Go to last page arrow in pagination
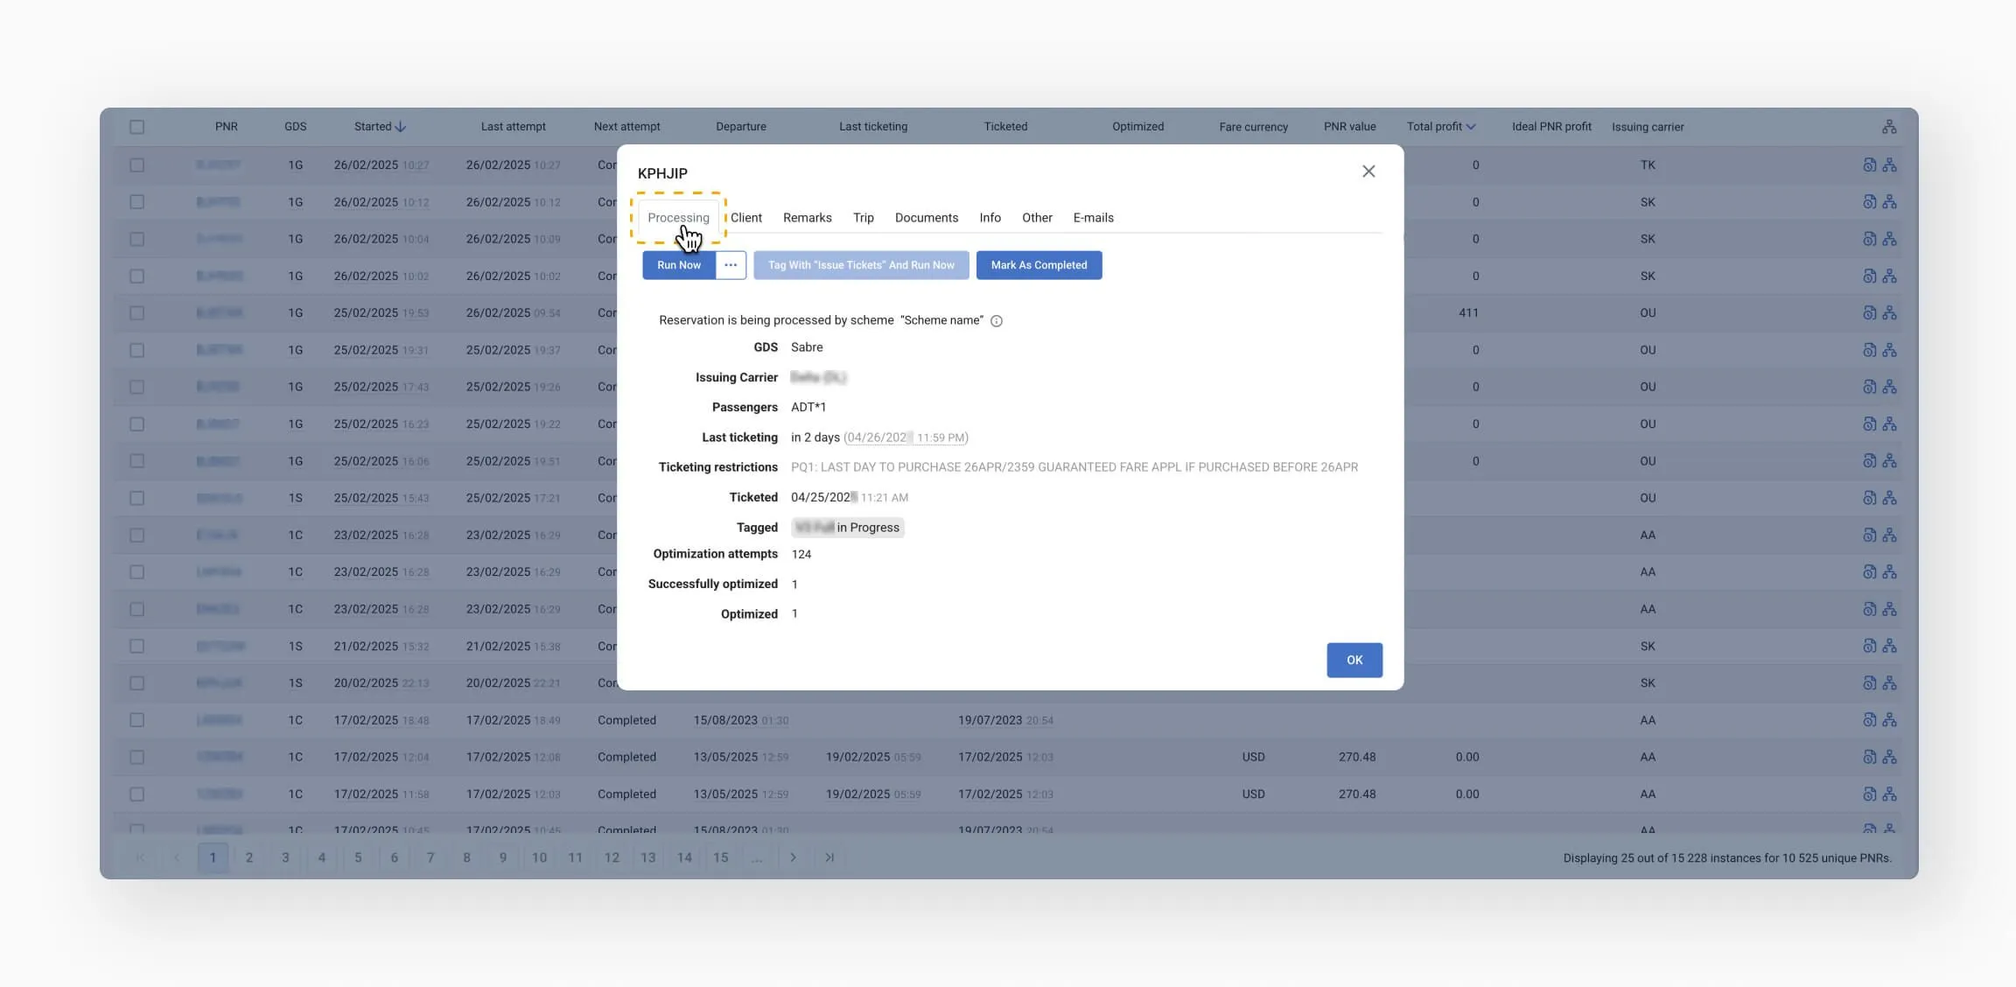The height and width of the screenshot is (987, 2016). point(829,857)
